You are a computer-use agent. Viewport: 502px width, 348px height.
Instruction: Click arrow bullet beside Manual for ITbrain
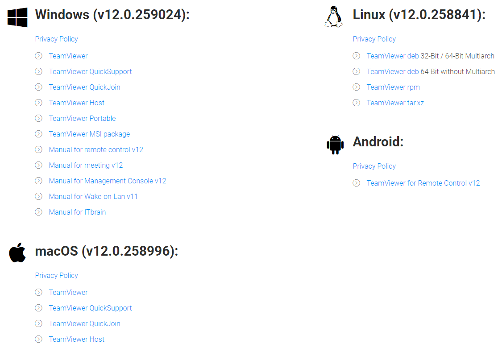point(39,212)
